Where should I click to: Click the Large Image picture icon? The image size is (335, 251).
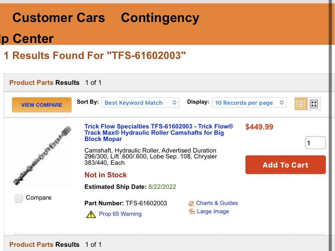191,212
